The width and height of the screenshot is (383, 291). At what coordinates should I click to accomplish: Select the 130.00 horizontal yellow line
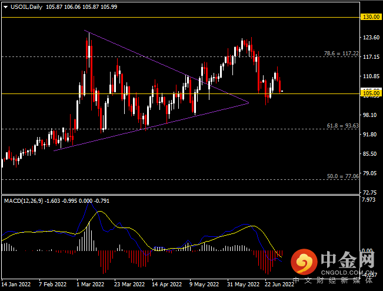click(x=181, y=17)
